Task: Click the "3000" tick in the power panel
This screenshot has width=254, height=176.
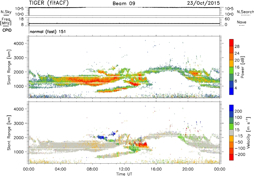Action: click(x=19, y=58)
